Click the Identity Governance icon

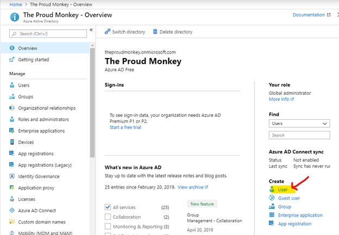[x=12, y=176]
